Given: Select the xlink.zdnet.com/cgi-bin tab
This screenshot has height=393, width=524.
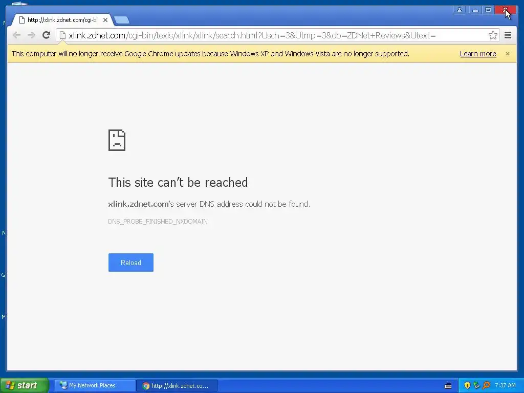Looking at the screenshot, I should [x=62, y=20].
